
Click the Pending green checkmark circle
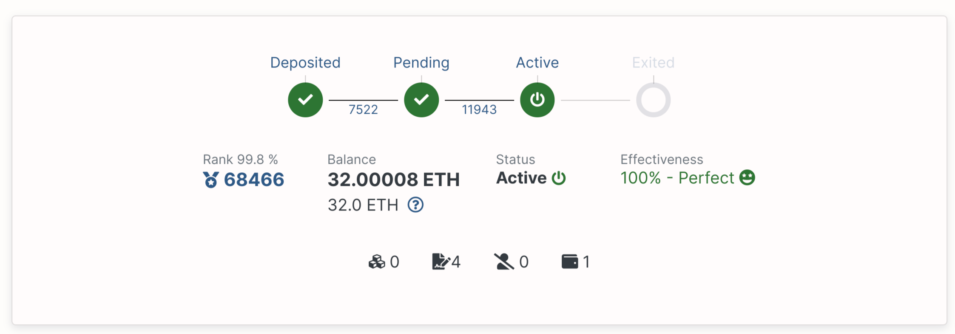(421, 100)
